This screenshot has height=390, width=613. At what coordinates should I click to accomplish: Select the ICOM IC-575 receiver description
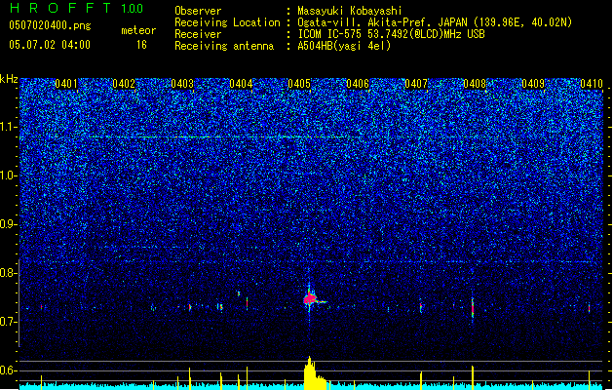click(391, 34)
